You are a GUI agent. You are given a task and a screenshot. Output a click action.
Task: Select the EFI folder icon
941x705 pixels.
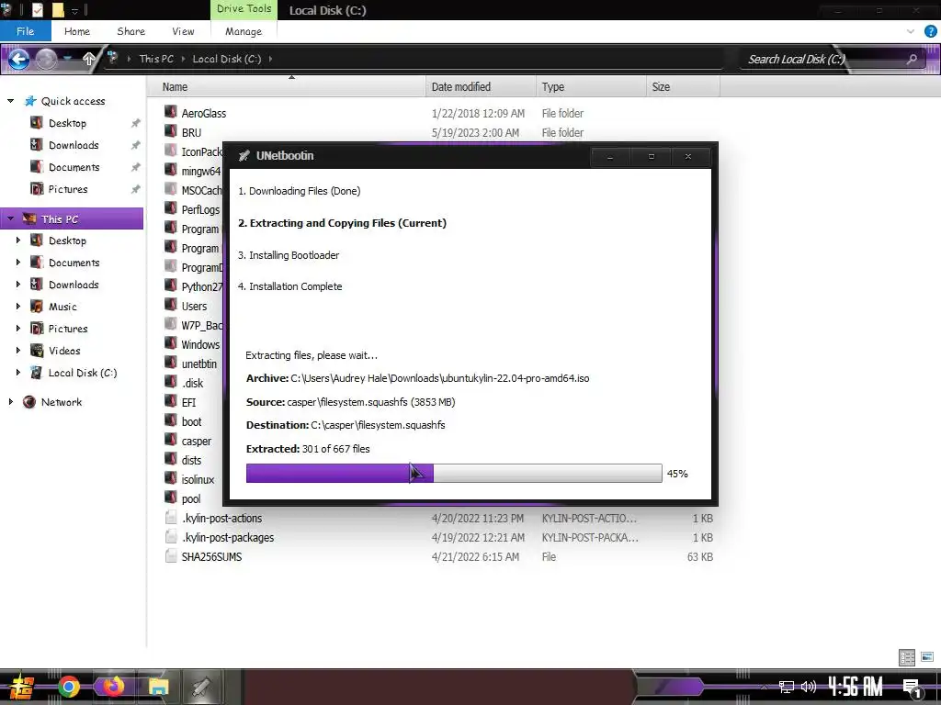[171, 402]
